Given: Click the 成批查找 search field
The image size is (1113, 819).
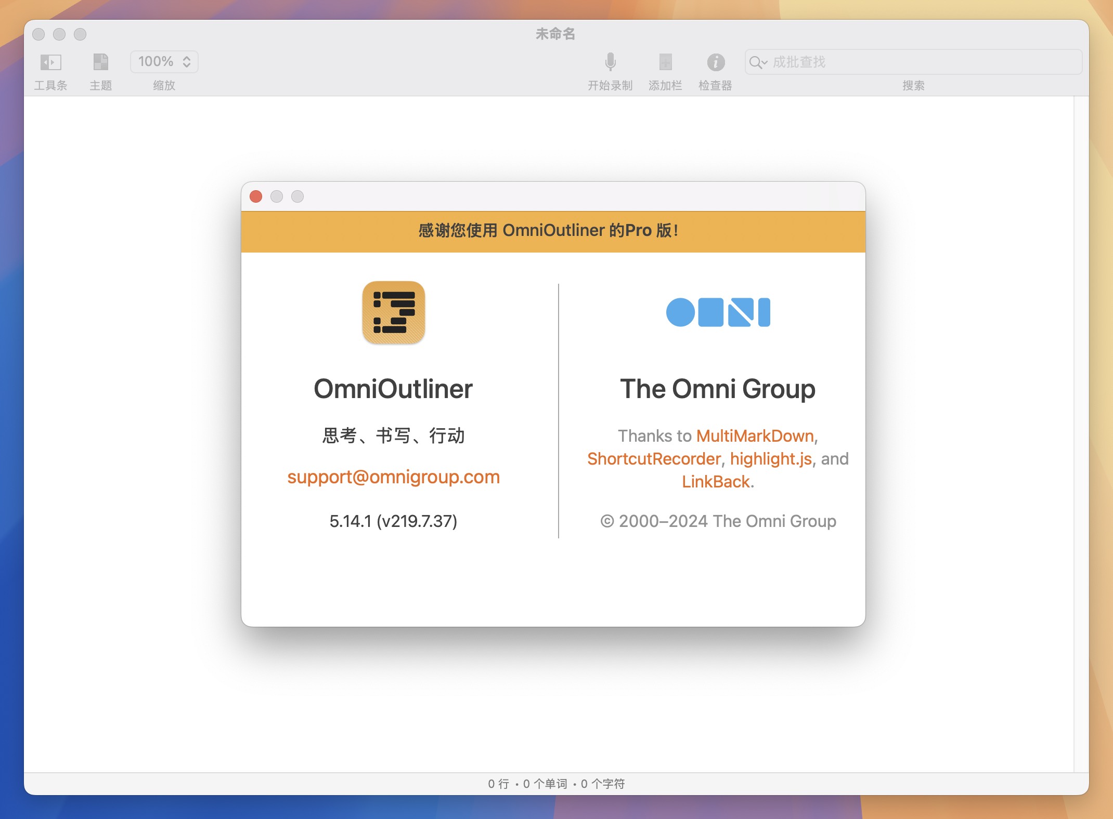Looking at the screenshot, I should (913, 62).
